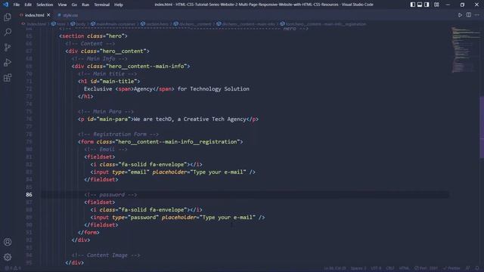Viewport: 484px width, 272px height.
Task: Open the Selection menu
Action: pyautogui.click(x=45, y=5)
